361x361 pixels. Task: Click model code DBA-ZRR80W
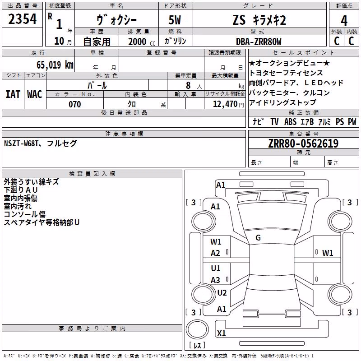coord(259,42)
